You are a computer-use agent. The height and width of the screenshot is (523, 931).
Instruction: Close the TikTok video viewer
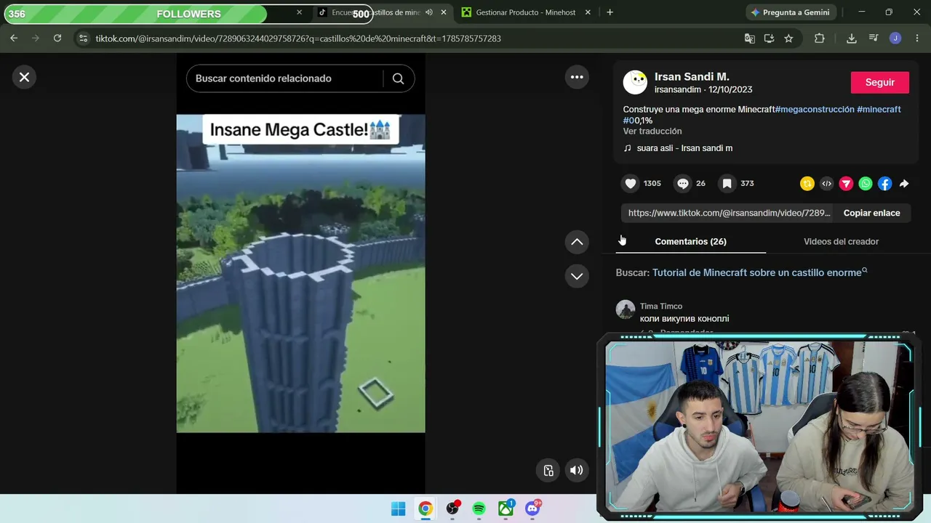pos(24,77)
